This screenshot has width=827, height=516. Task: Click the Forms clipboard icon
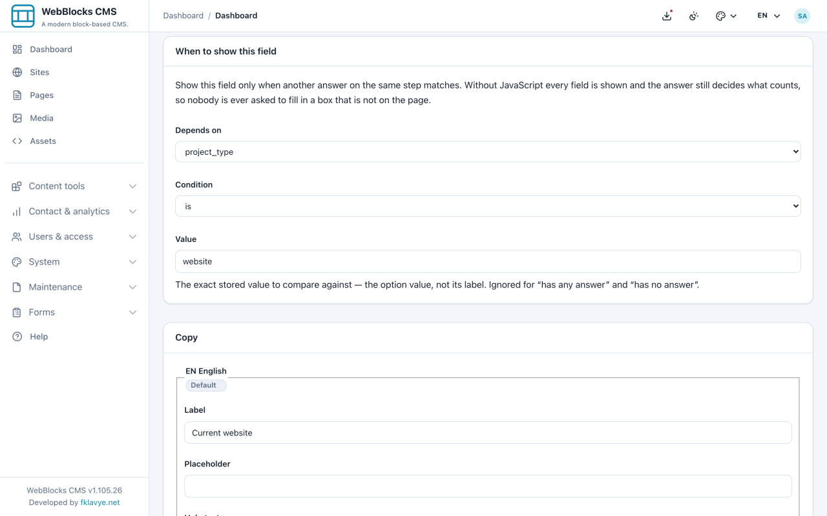pyautogui.click(x=17, y=312)
